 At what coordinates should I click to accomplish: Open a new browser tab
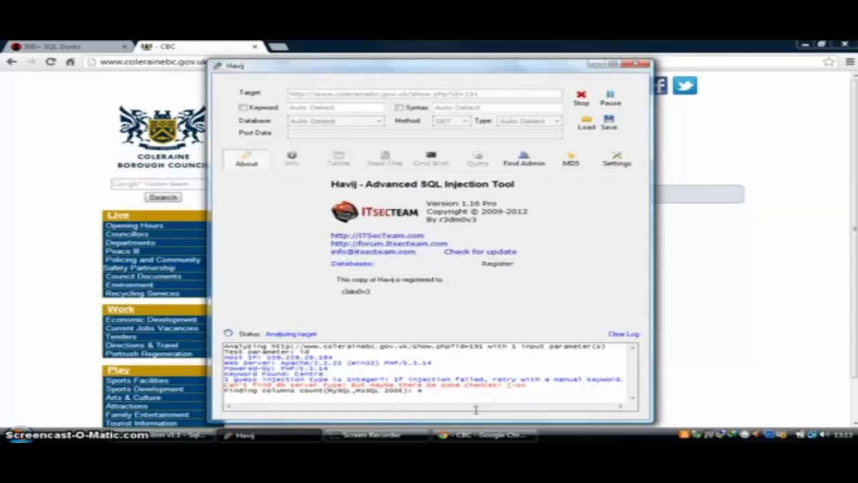(278, 47)
